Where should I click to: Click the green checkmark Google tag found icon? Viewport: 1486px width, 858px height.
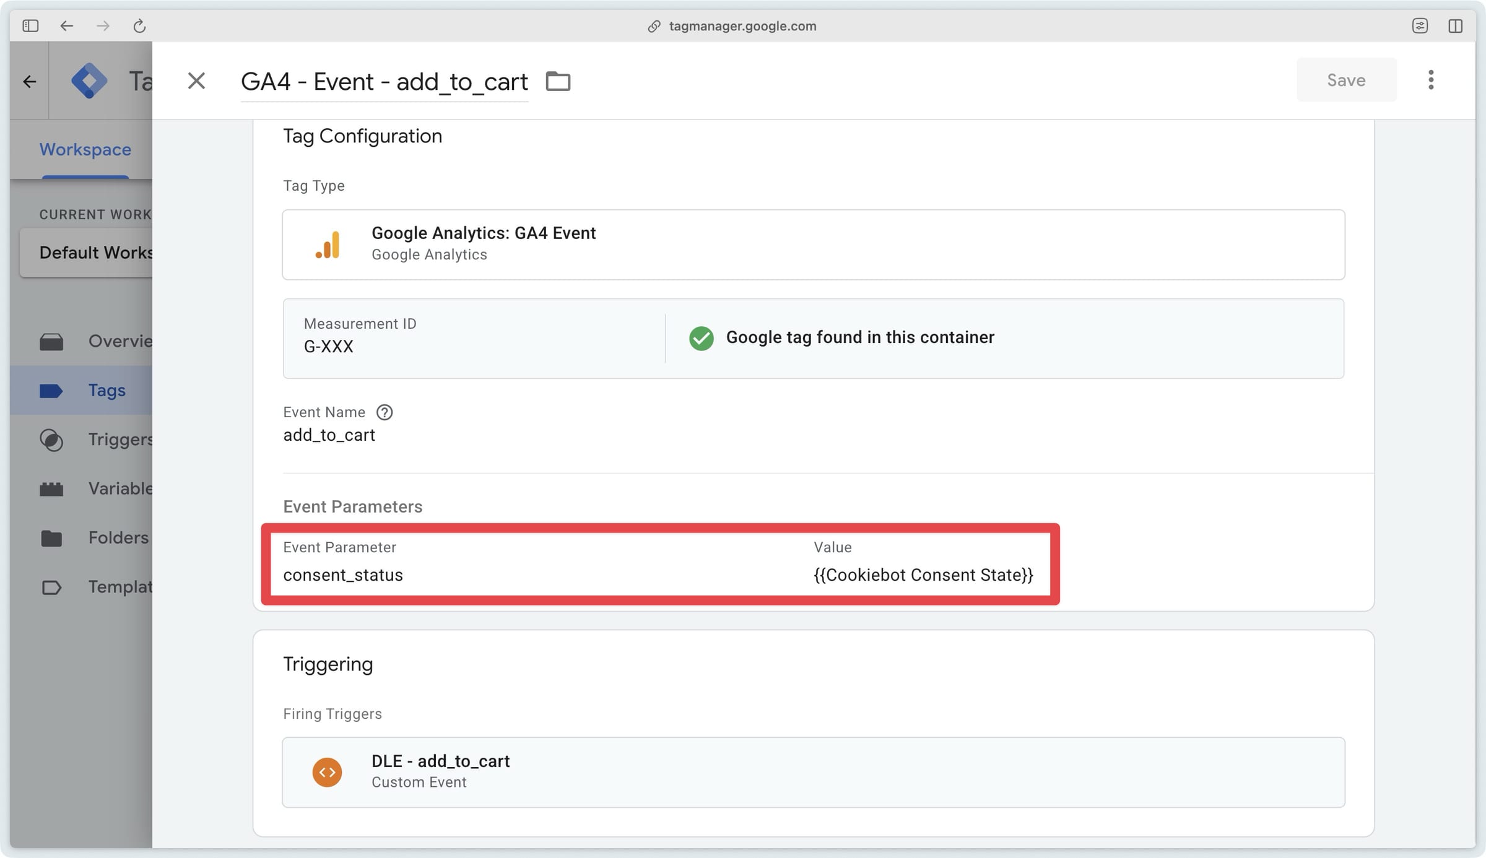coord(702,338)
